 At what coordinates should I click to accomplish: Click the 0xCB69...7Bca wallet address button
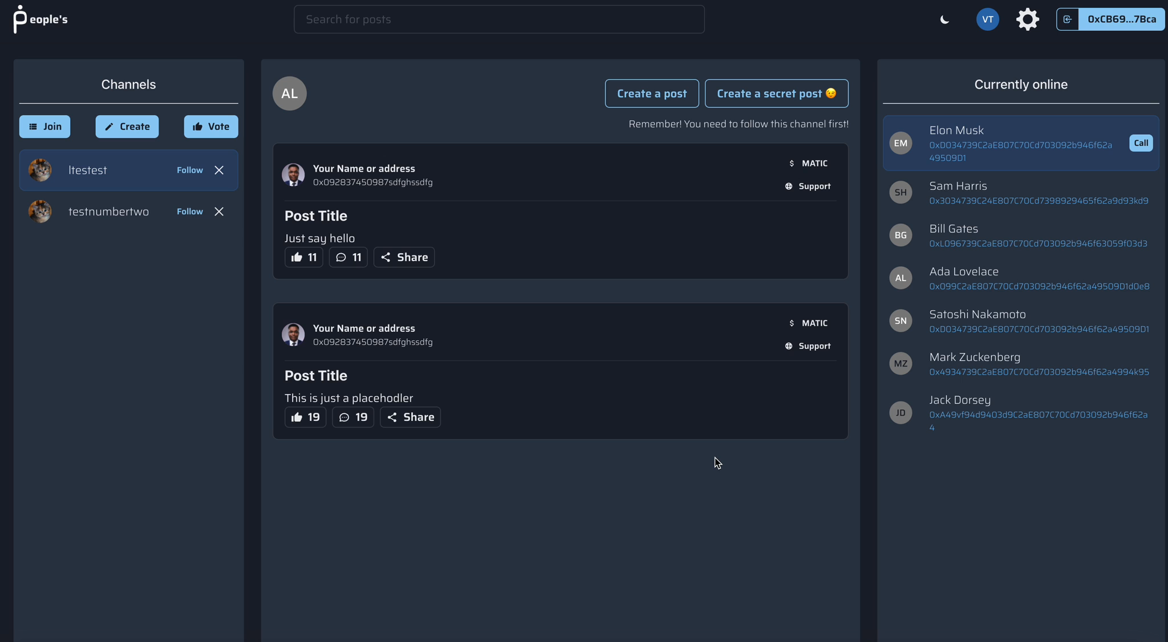click(1121, 19)
